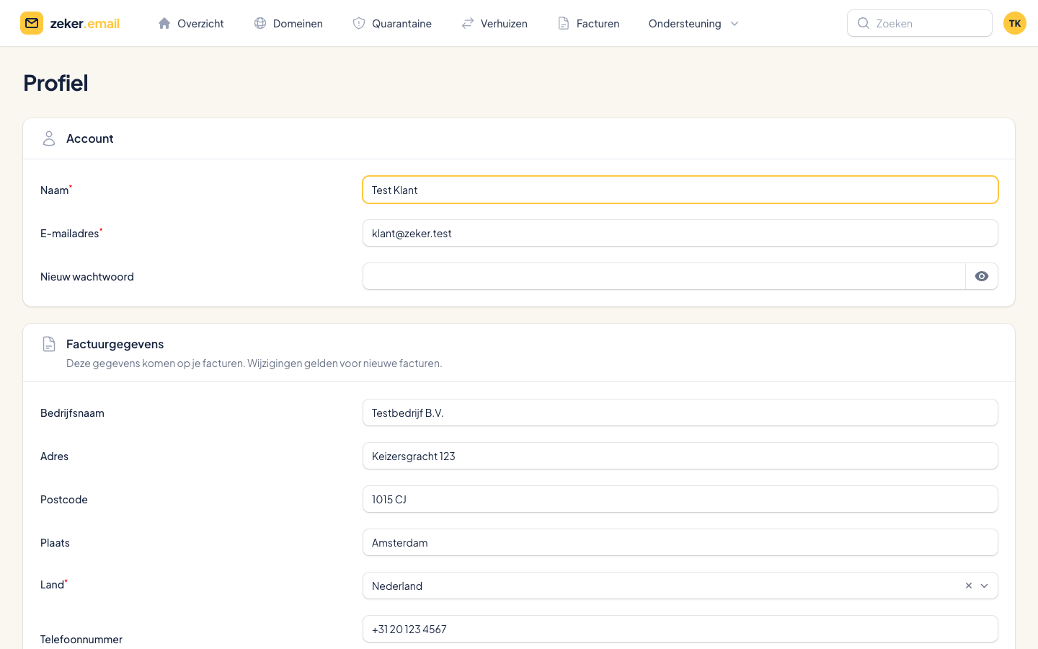Click the Adres field Keizersgracht 123
The height and width of the screenshot is (649, 1038).
tap(680, 456)
